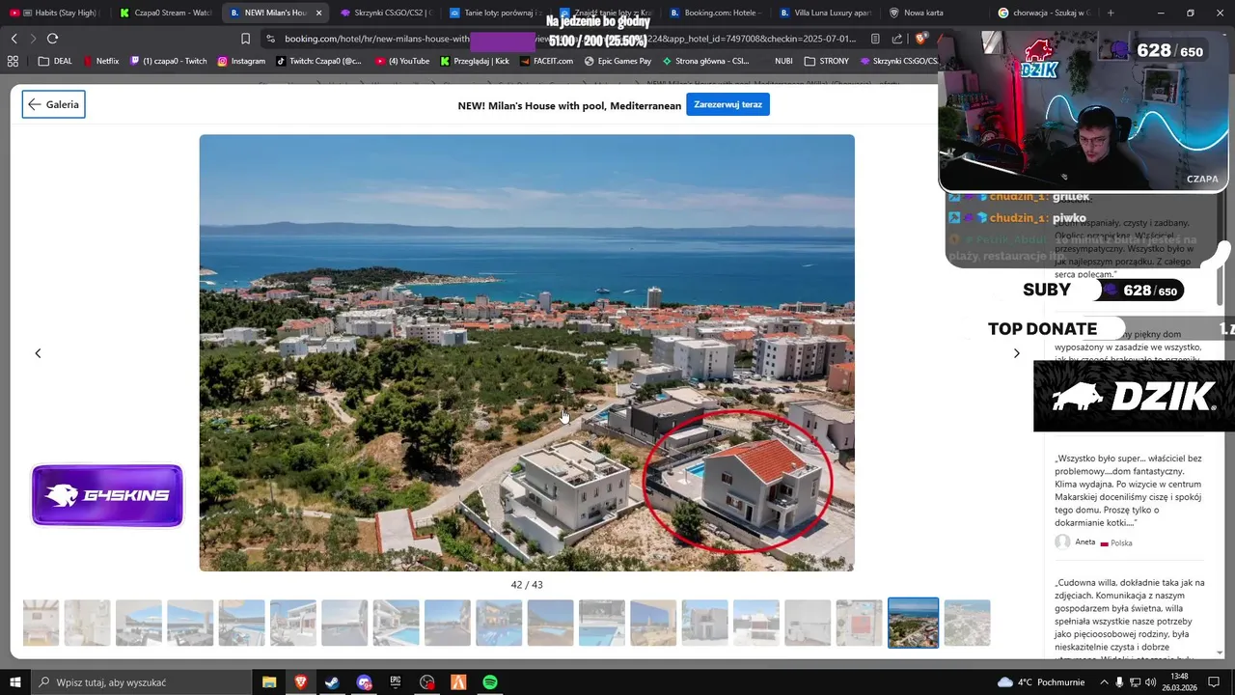Switch to Tanie loty: porównaj tab
The height and width of the screenshot is (695, 1235).
tap(495, 13)
